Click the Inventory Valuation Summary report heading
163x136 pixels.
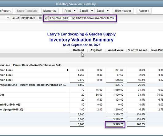[81, 40]
